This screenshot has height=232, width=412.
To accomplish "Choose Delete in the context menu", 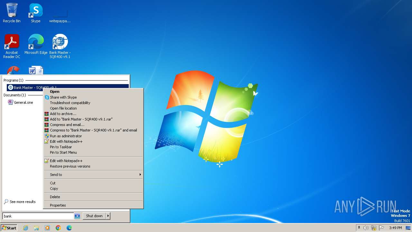I will (x=93, y=197).
